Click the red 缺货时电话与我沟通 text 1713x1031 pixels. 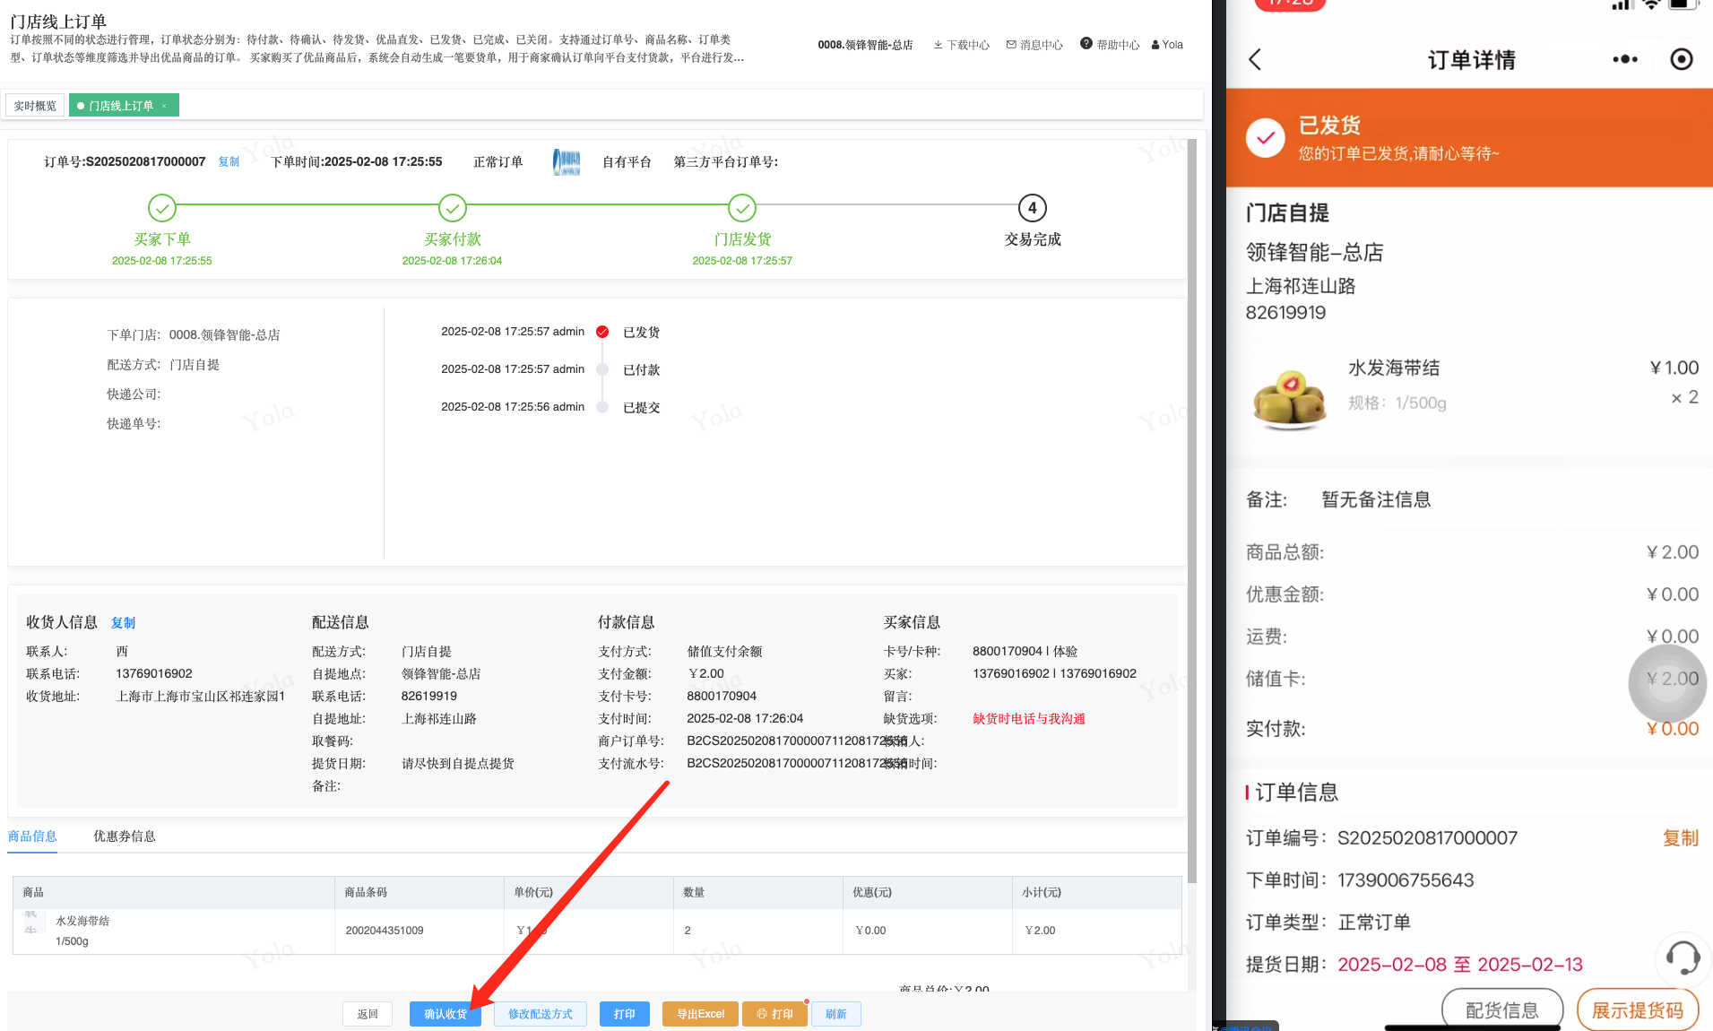coord(1029,719)
